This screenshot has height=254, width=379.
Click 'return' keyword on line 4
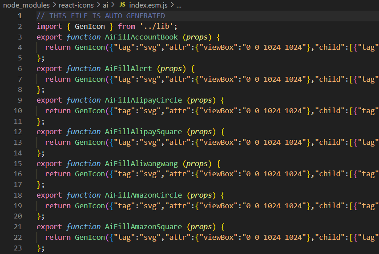pyautogui.click(x=58, y=47)
